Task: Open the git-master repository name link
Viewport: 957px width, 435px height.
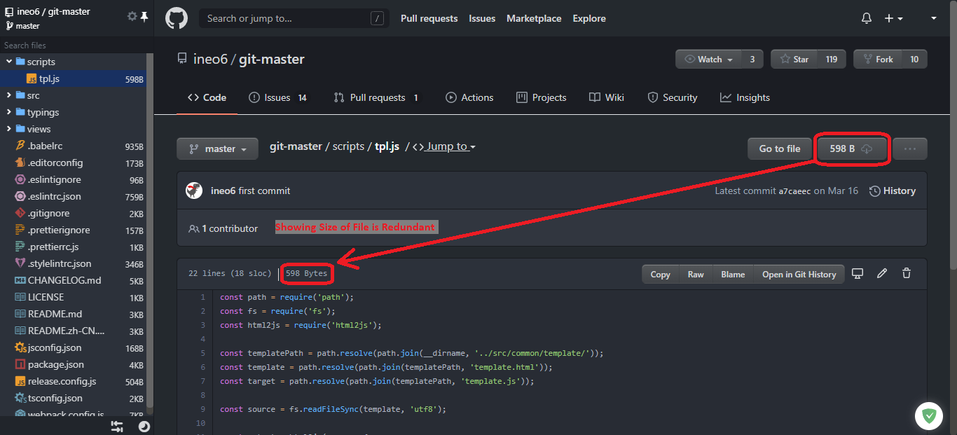Action: click(x=272, y=60)
